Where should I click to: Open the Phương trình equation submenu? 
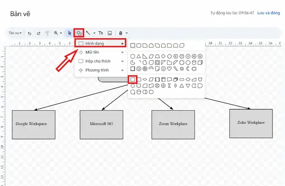point(100,70)
